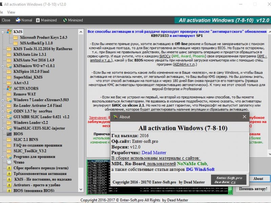Click folder icon of WindSLIC-UEFI-SLIC-injector

pyautogui.click(x=9, y=128)
